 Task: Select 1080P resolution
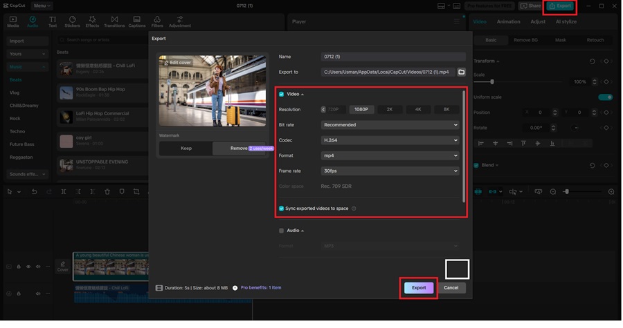(361, 109)
